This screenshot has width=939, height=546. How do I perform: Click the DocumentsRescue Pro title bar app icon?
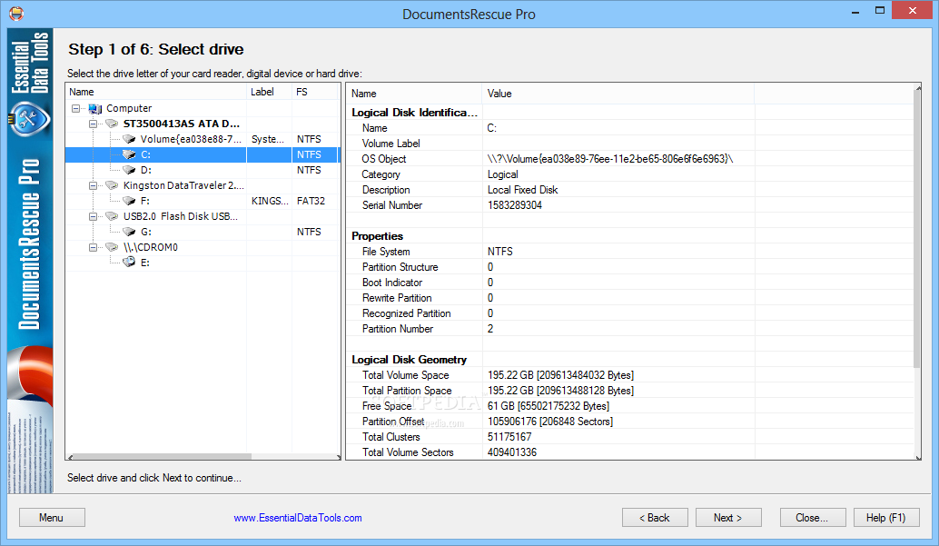[16, 14]
